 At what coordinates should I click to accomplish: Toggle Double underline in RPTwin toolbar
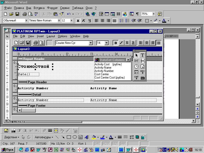(x=133, y=43)
